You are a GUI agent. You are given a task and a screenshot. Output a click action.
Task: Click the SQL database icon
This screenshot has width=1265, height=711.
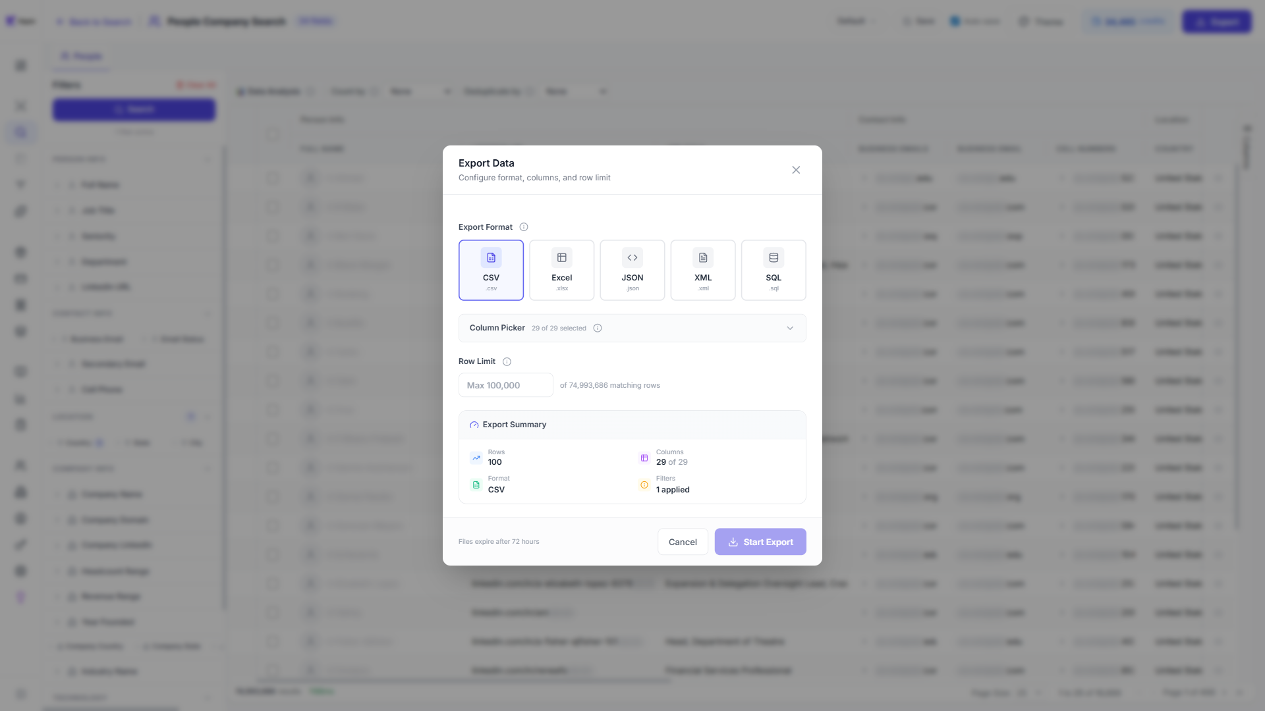(773, 257)
